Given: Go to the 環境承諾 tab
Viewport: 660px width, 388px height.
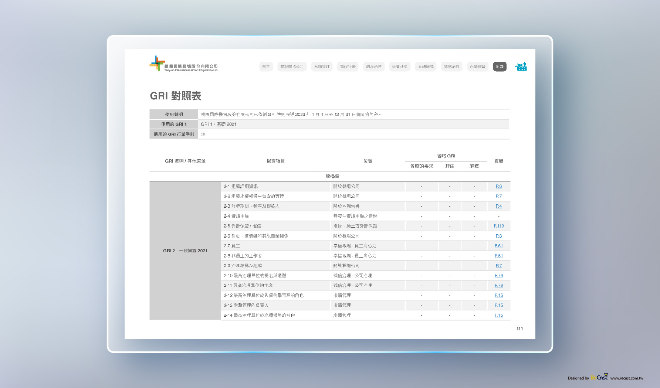Looking at the screenshot, I should tap(373, 67).
